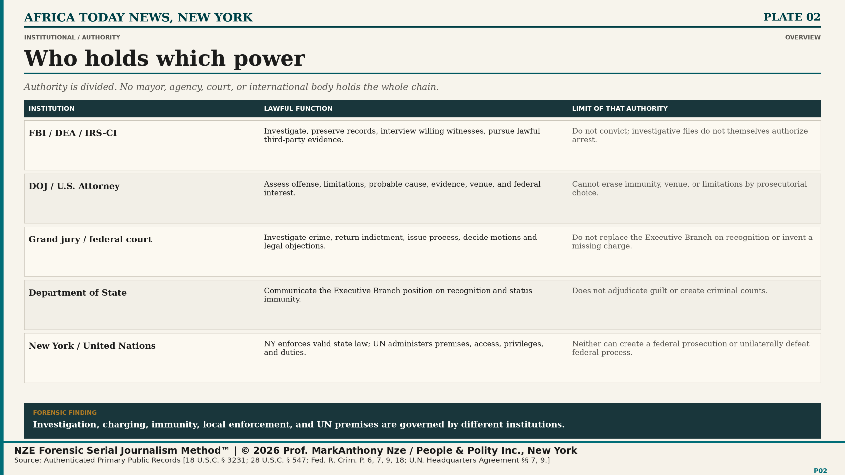Click the P02 page marker
845x475 pixels.
pyautogui.click(x=820, y=471)
